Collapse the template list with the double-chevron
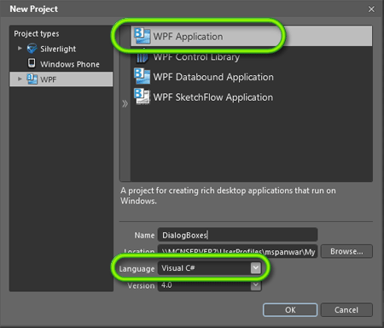Image resolution: width=384 pixels, height=328 pixels. pos(125,103)
